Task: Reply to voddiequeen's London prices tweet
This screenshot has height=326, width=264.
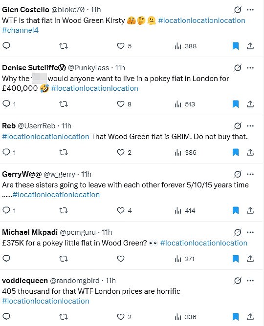Action: [x=6, y=317]
